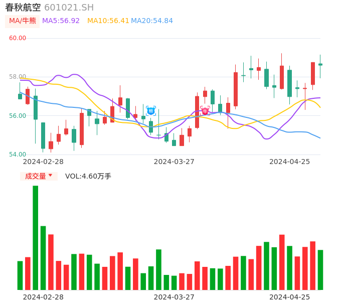This screenshot has height=304, width=344.
Task: Click the stock code 601021.SH
Action: [x=69, y=8]
